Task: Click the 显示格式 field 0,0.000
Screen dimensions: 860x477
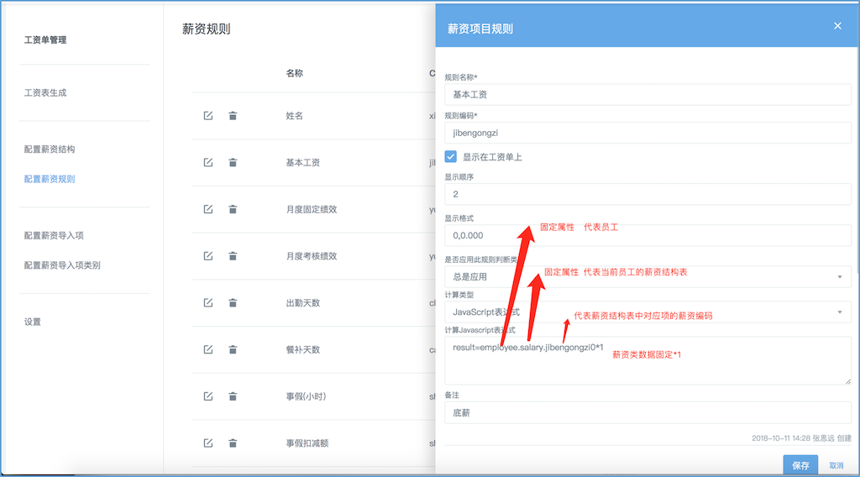Action: [648, 235]
